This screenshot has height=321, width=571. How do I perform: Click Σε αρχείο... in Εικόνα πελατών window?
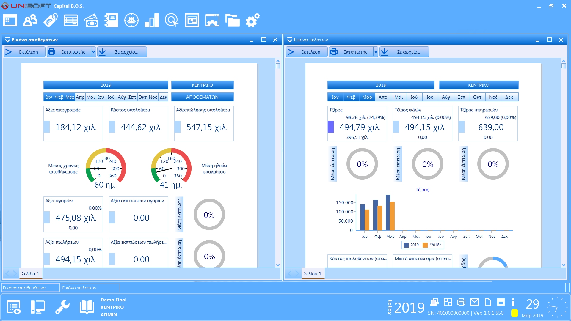click(404, 52)
